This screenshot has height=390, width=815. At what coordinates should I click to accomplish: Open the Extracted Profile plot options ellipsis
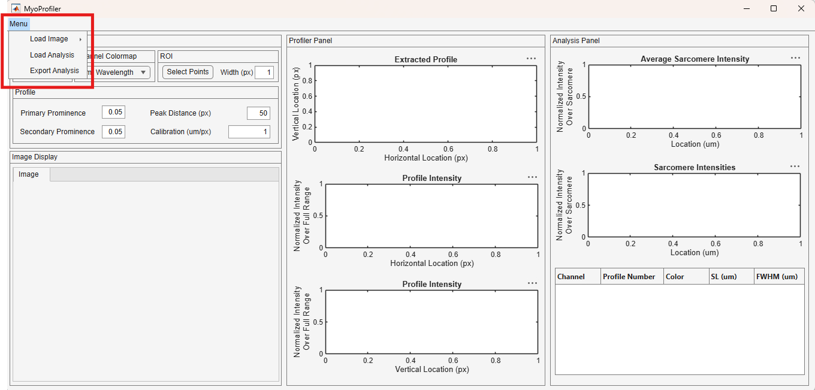(531, 59)
